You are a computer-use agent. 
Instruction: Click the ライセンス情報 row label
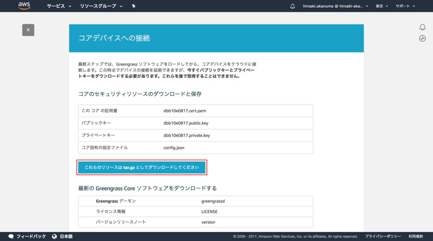111,211
